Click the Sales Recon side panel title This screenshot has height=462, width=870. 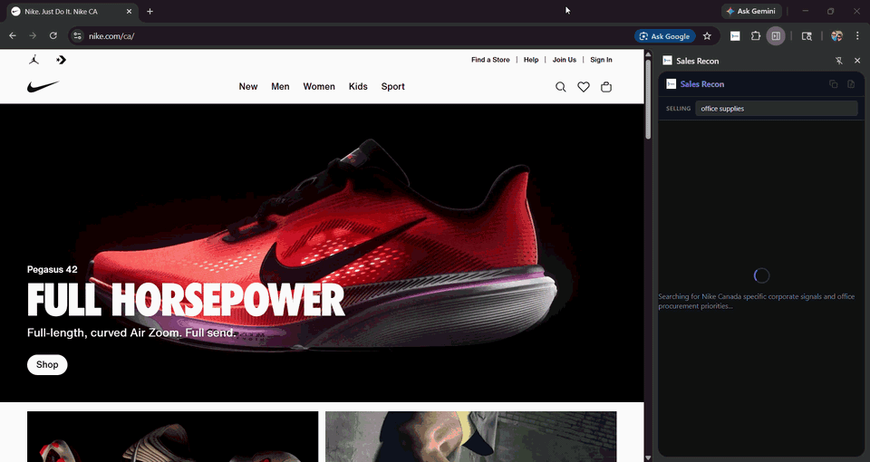(x=698, y=61)
